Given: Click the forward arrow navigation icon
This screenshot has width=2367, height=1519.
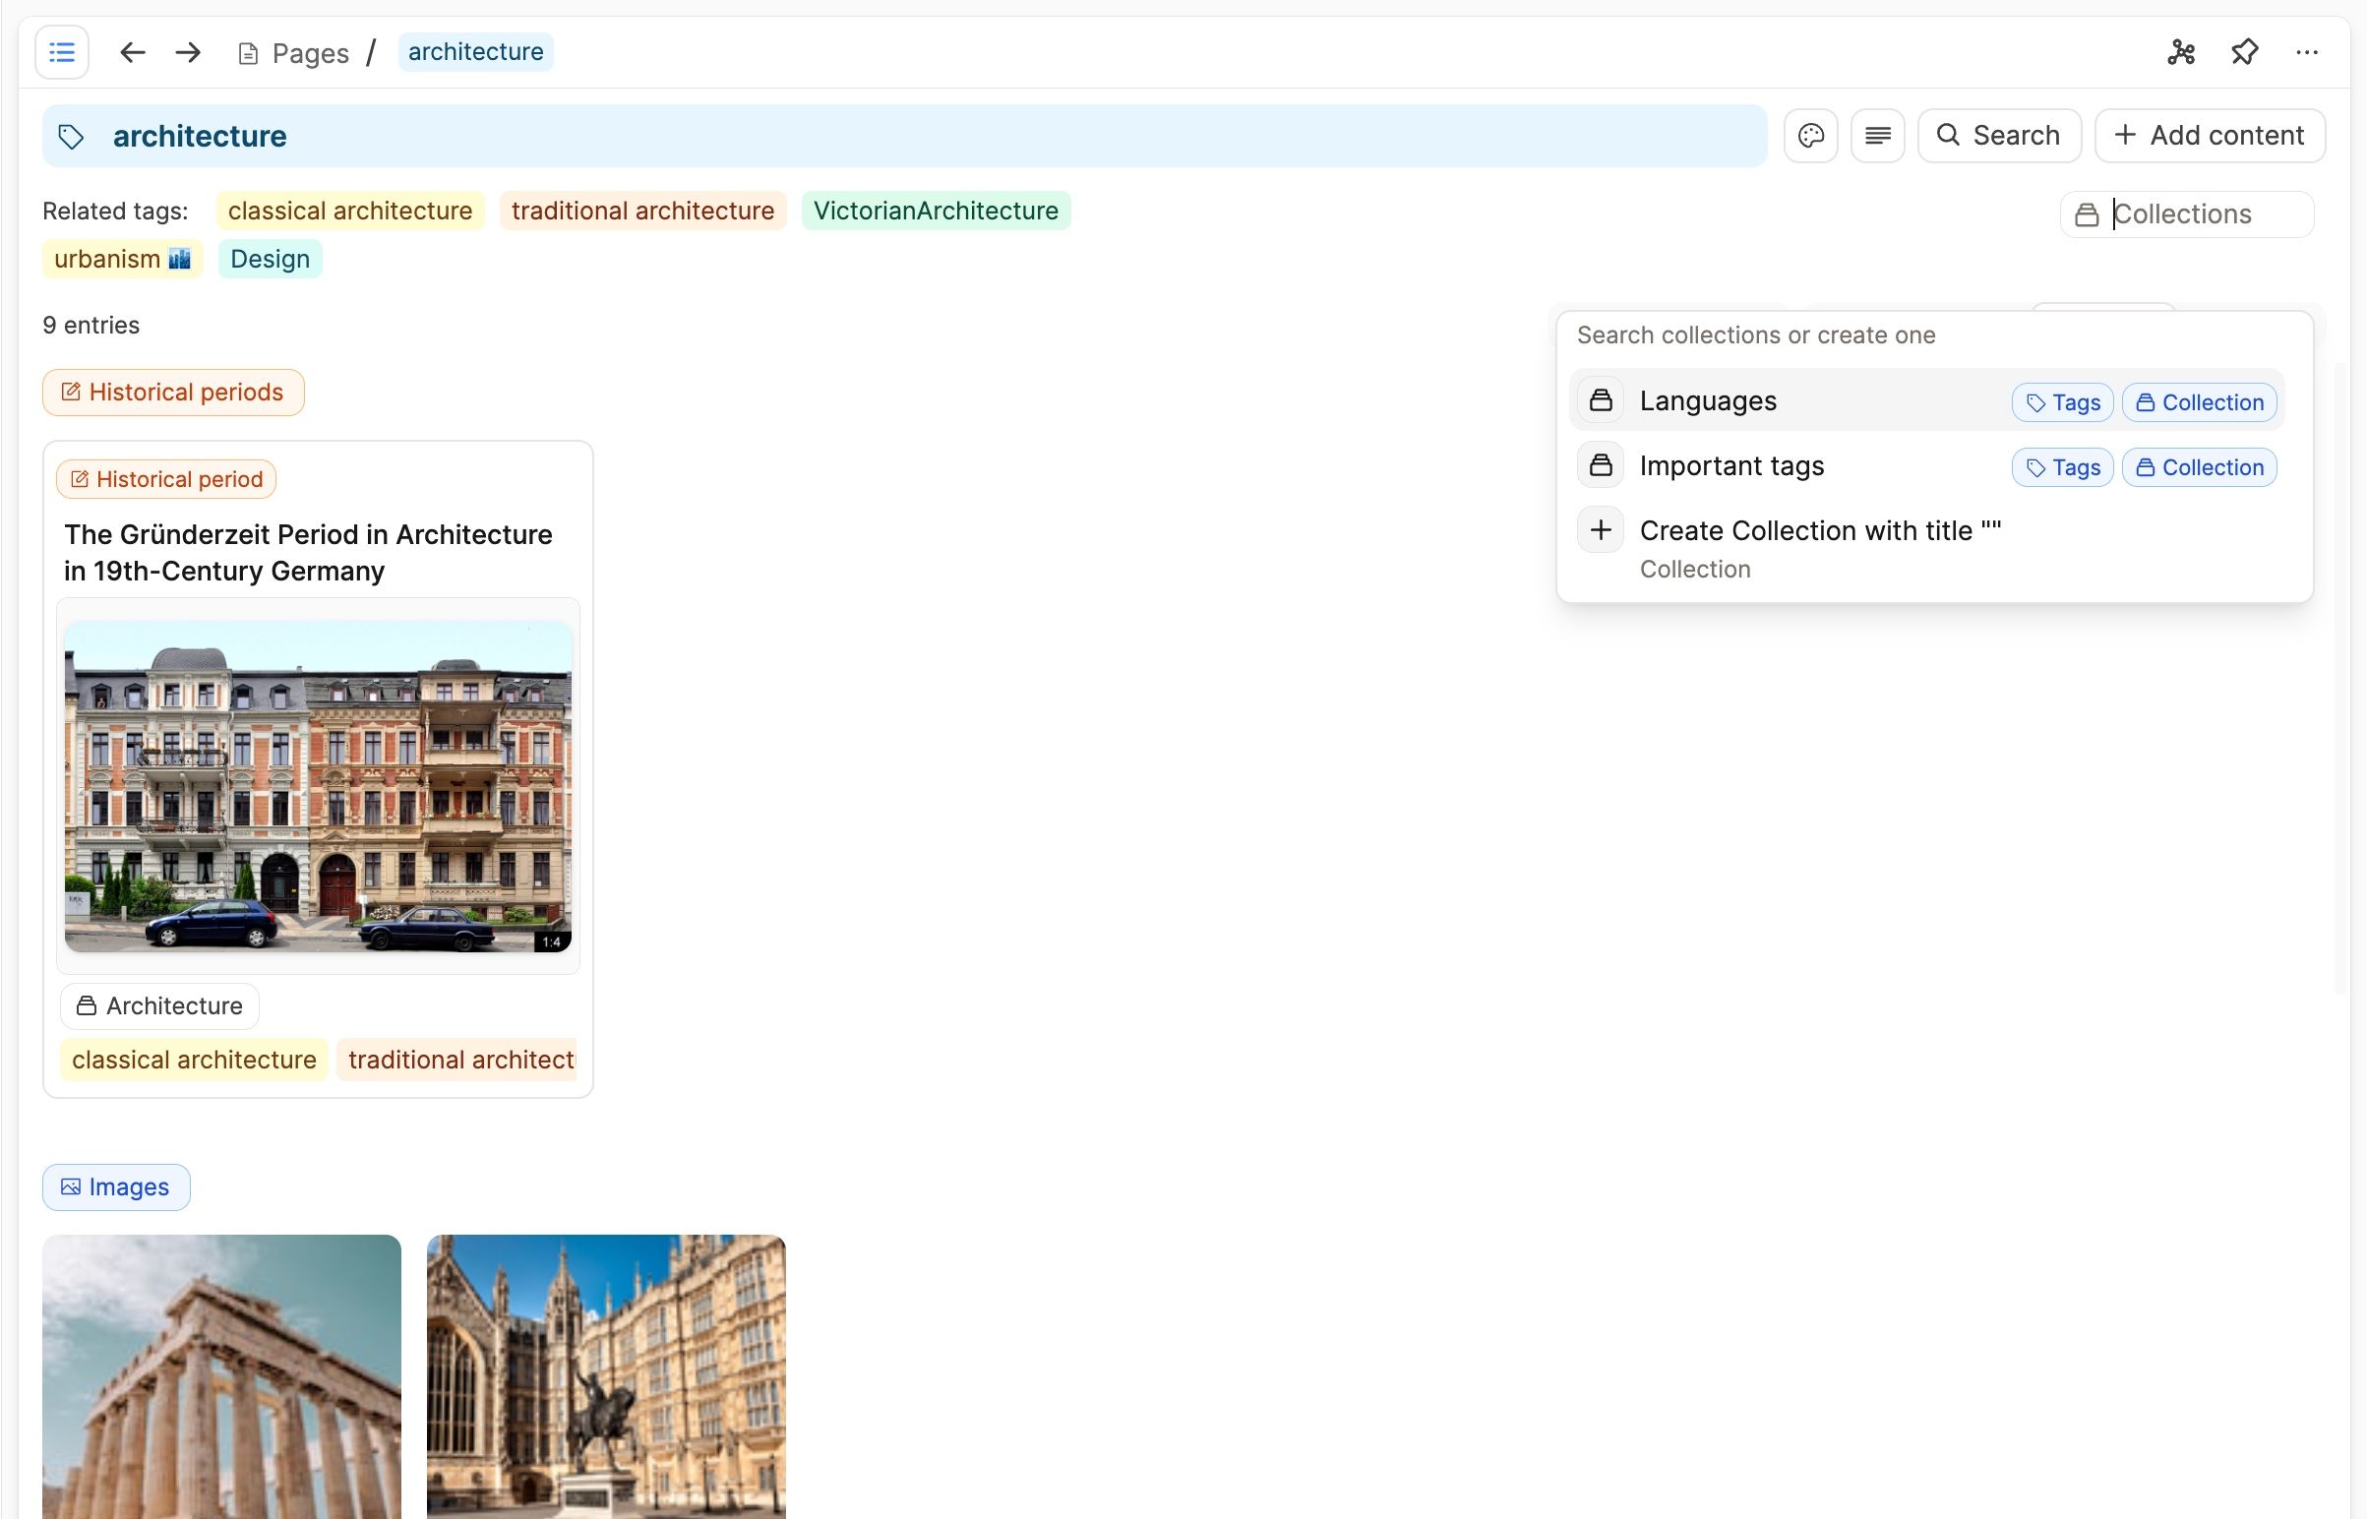Looking at the screenshot, I should click(x=186, y=51).
